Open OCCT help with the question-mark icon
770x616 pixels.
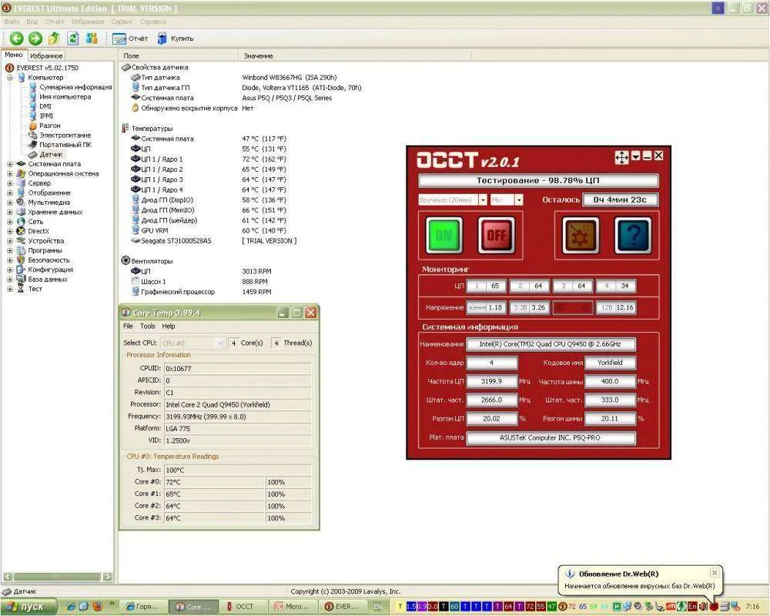click(633, 236)
